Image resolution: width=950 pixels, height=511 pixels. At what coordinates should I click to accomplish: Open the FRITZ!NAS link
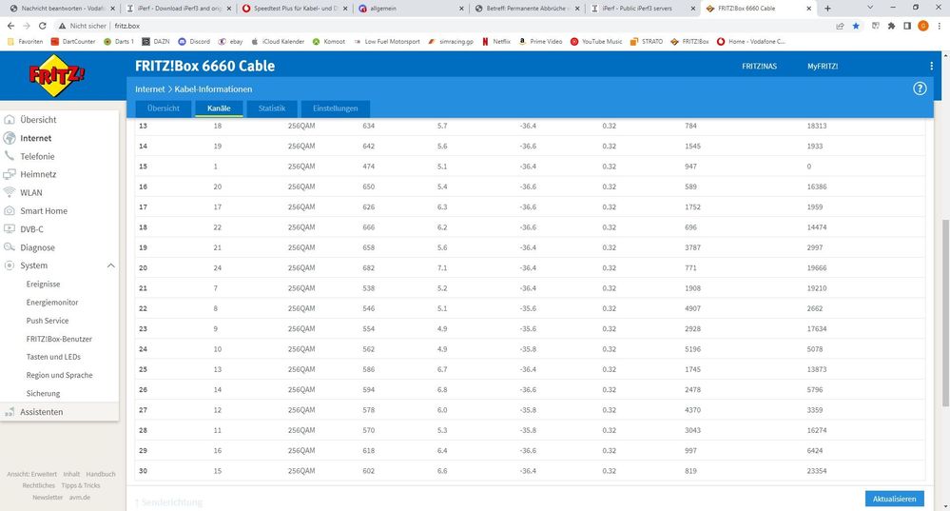pos(759,66)
